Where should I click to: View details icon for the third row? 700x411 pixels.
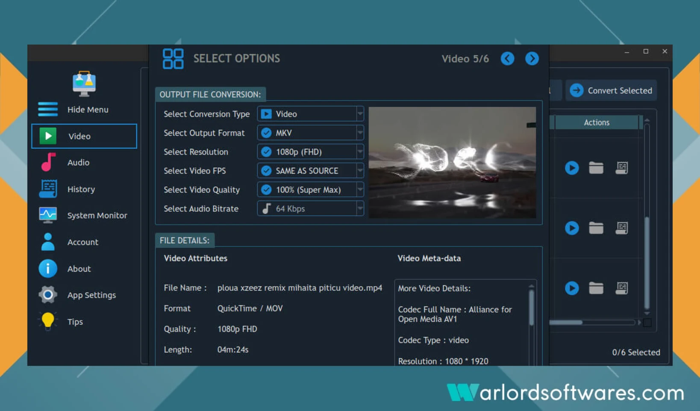[621, 288]
